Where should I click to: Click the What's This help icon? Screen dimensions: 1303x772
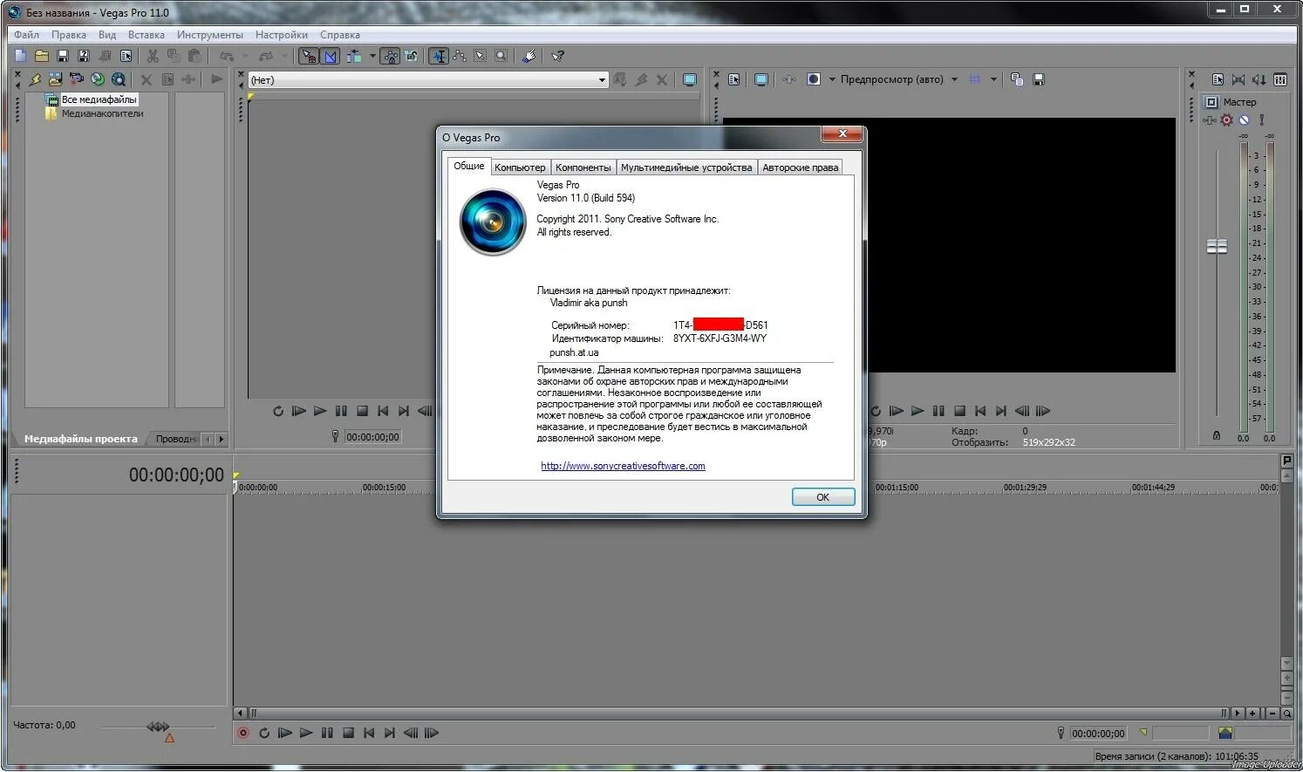(558, 56)
